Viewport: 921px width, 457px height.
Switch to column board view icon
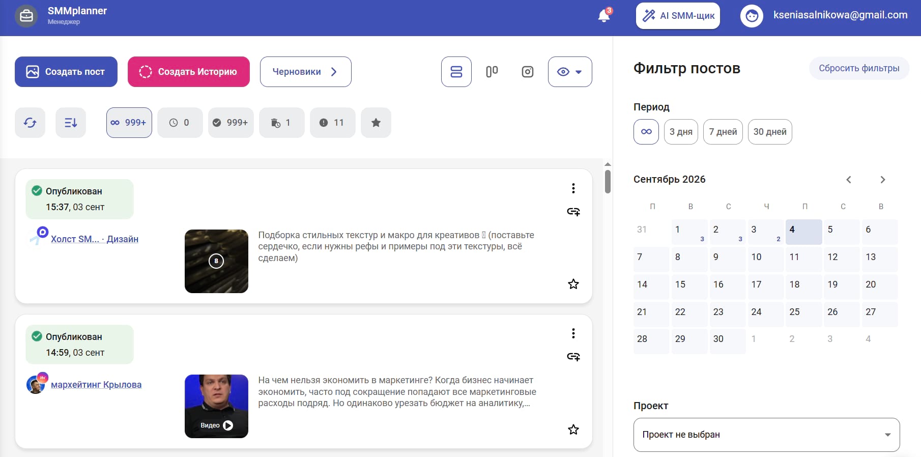[492, 72]
